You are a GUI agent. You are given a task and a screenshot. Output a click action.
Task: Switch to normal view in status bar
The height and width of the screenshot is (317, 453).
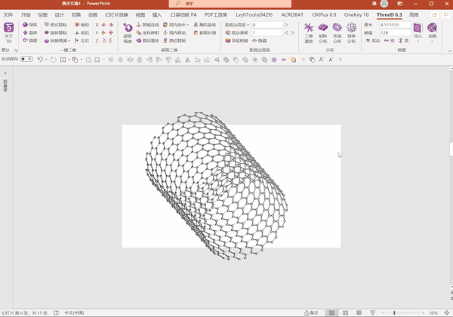[x=331, y=312]
